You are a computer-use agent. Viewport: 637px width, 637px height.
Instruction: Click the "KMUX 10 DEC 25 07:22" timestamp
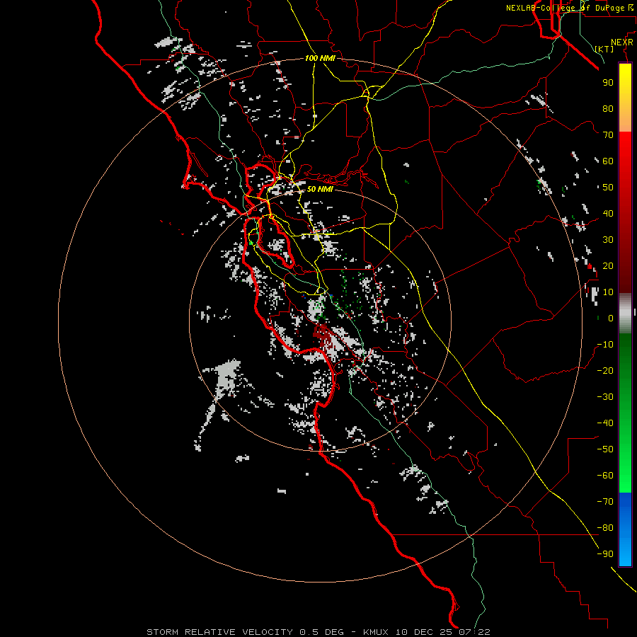tap(427, 632)
